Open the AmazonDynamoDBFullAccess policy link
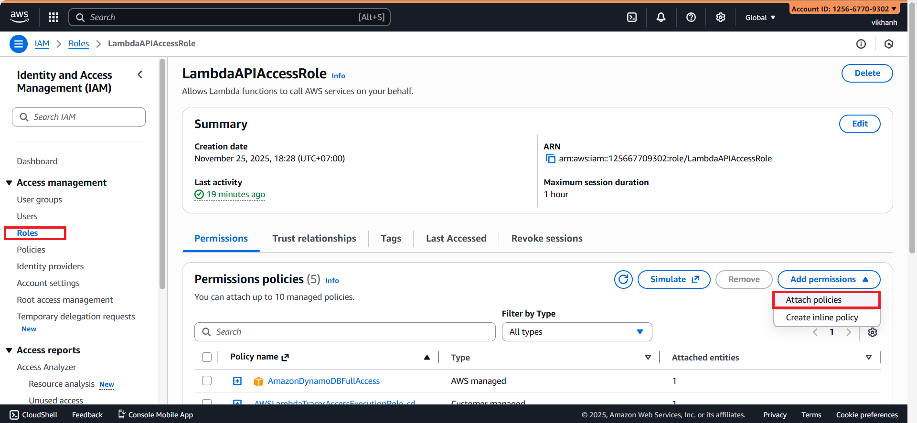 [323, 381]
